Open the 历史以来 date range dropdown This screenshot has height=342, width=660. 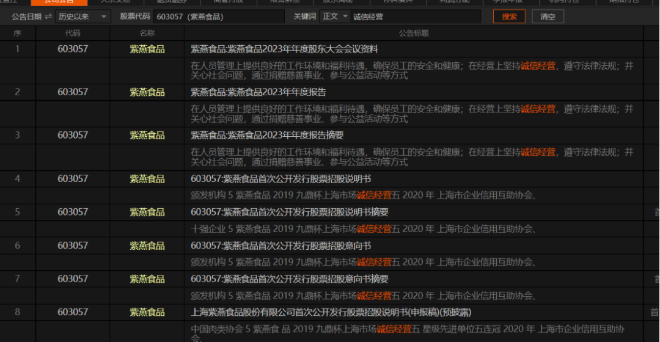coord(82,16)
